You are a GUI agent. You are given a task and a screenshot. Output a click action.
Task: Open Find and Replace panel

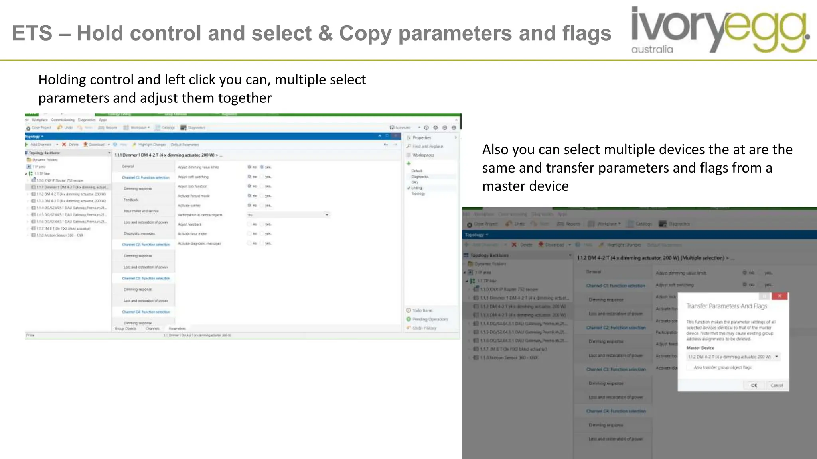pyautogui.click(x=425, y=146)
